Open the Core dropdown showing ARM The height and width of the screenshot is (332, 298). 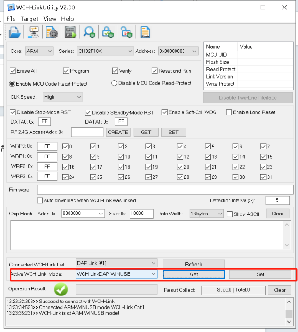pyautogui.click(x=39, y=51)
